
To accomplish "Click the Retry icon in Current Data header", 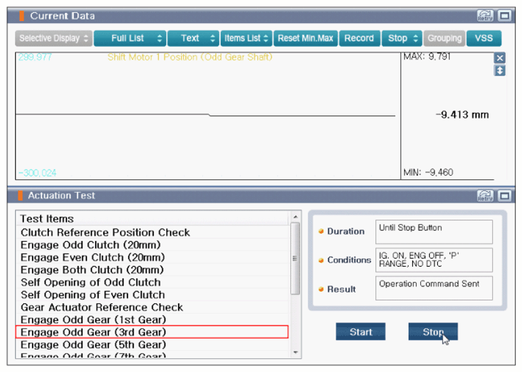I will coord(485,16).
